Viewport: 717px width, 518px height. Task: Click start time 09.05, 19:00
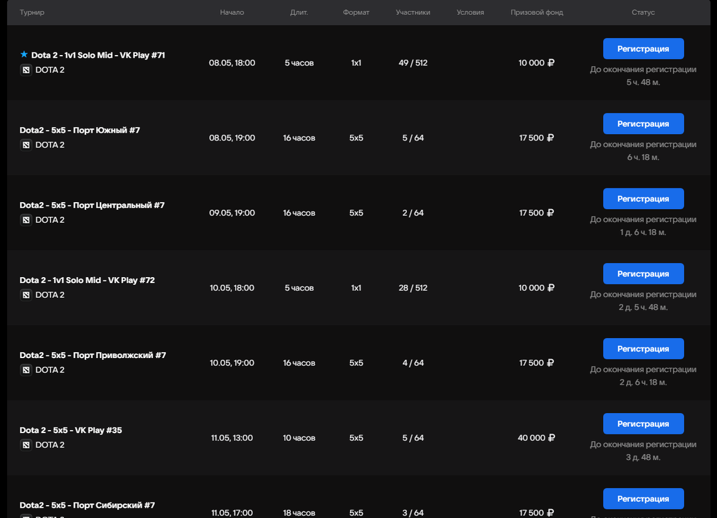click(x=232, y=212)
